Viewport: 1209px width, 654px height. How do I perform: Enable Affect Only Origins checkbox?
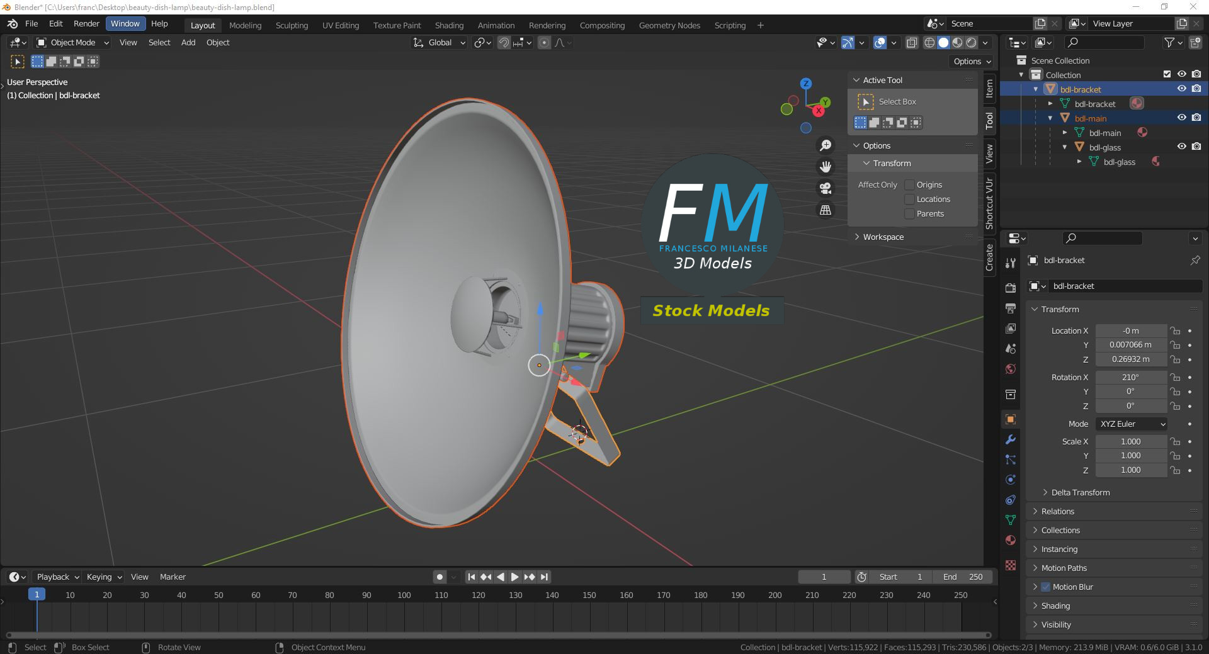click(909, 185)
